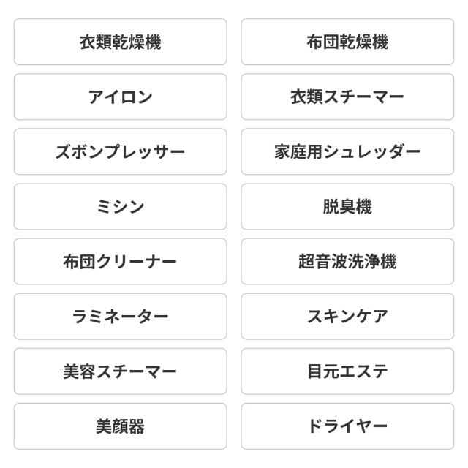Open the スキンケア category
Screen dimensions: 468x468
click(347, 317)
